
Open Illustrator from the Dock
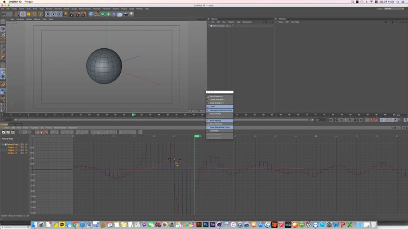coord(199,224)
